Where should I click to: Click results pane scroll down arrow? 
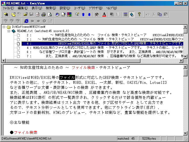pyautogui.click(x=185, y=56)
